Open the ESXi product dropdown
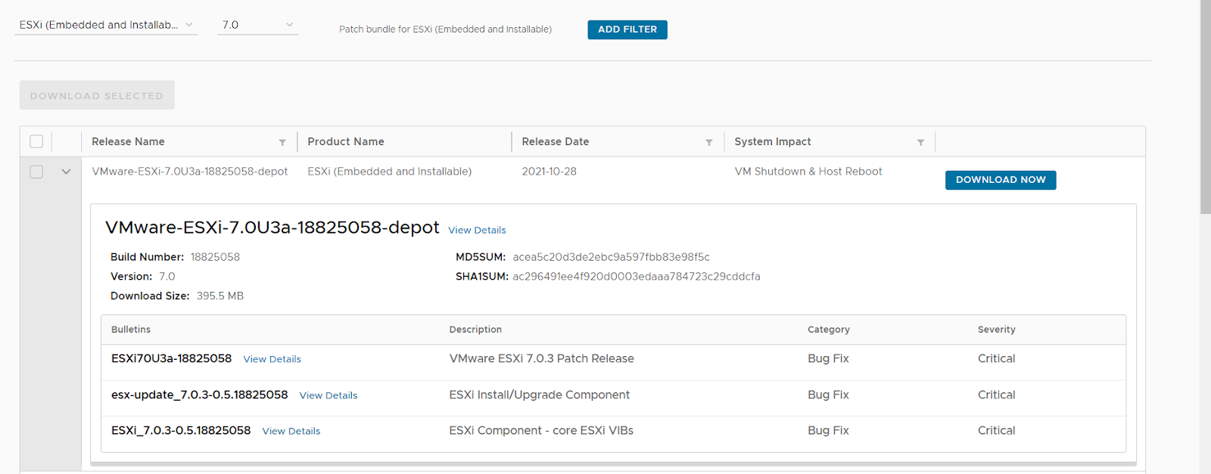This screenshot has width=1211, height=474. (x=106, y=25)
